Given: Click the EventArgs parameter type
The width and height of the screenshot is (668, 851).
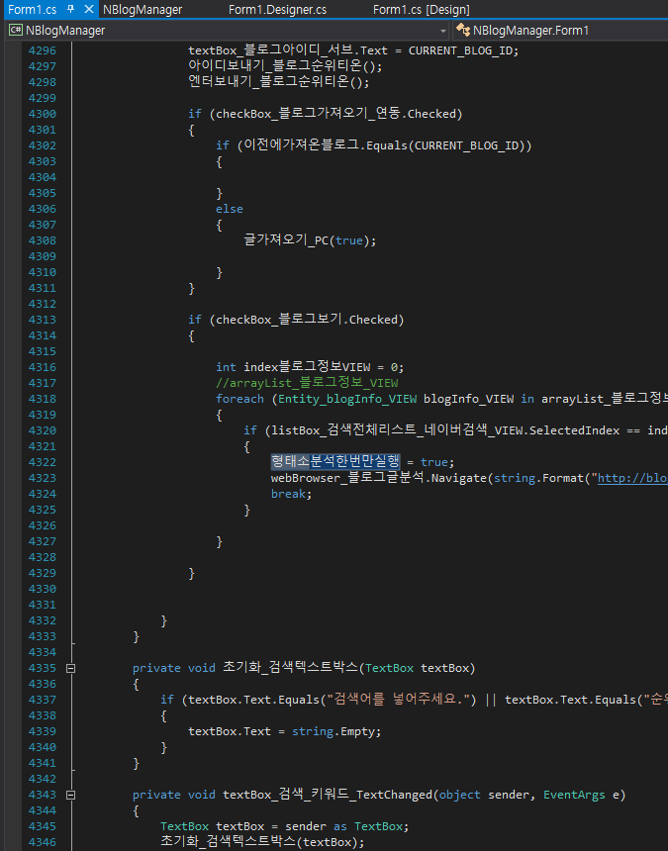Looking at the screenshot, I should pyautogui.click(x=574, y=795).
